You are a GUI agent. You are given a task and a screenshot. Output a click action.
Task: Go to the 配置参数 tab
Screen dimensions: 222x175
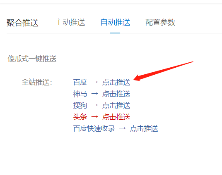click(160, 22)
